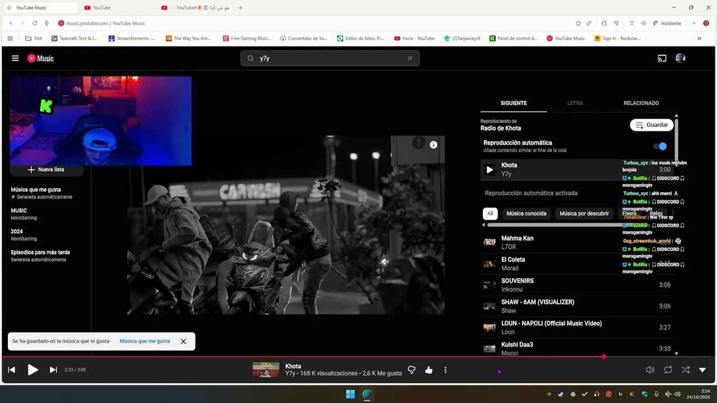
Task: Open a new browser tab
Action: 240,8
